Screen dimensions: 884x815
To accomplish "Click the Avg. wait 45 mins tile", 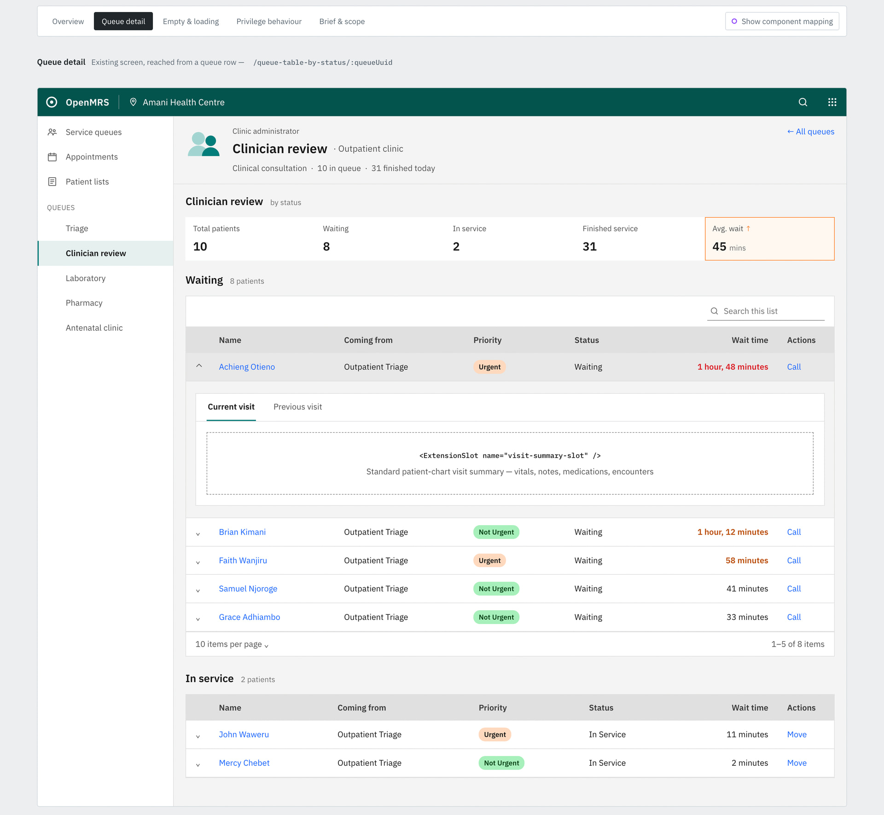I will click(769, 239).
